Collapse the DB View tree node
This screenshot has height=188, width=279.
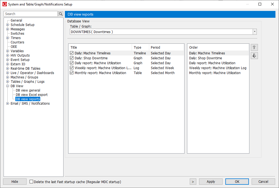point(7,86)
